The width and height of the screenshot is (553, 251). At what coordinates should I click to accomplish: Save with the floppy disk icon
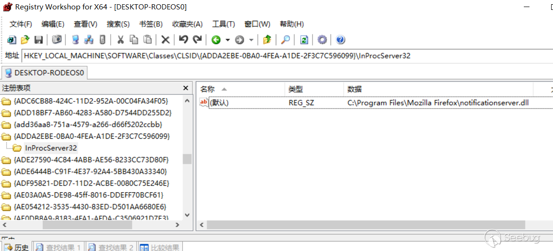(x=39, y=40)
